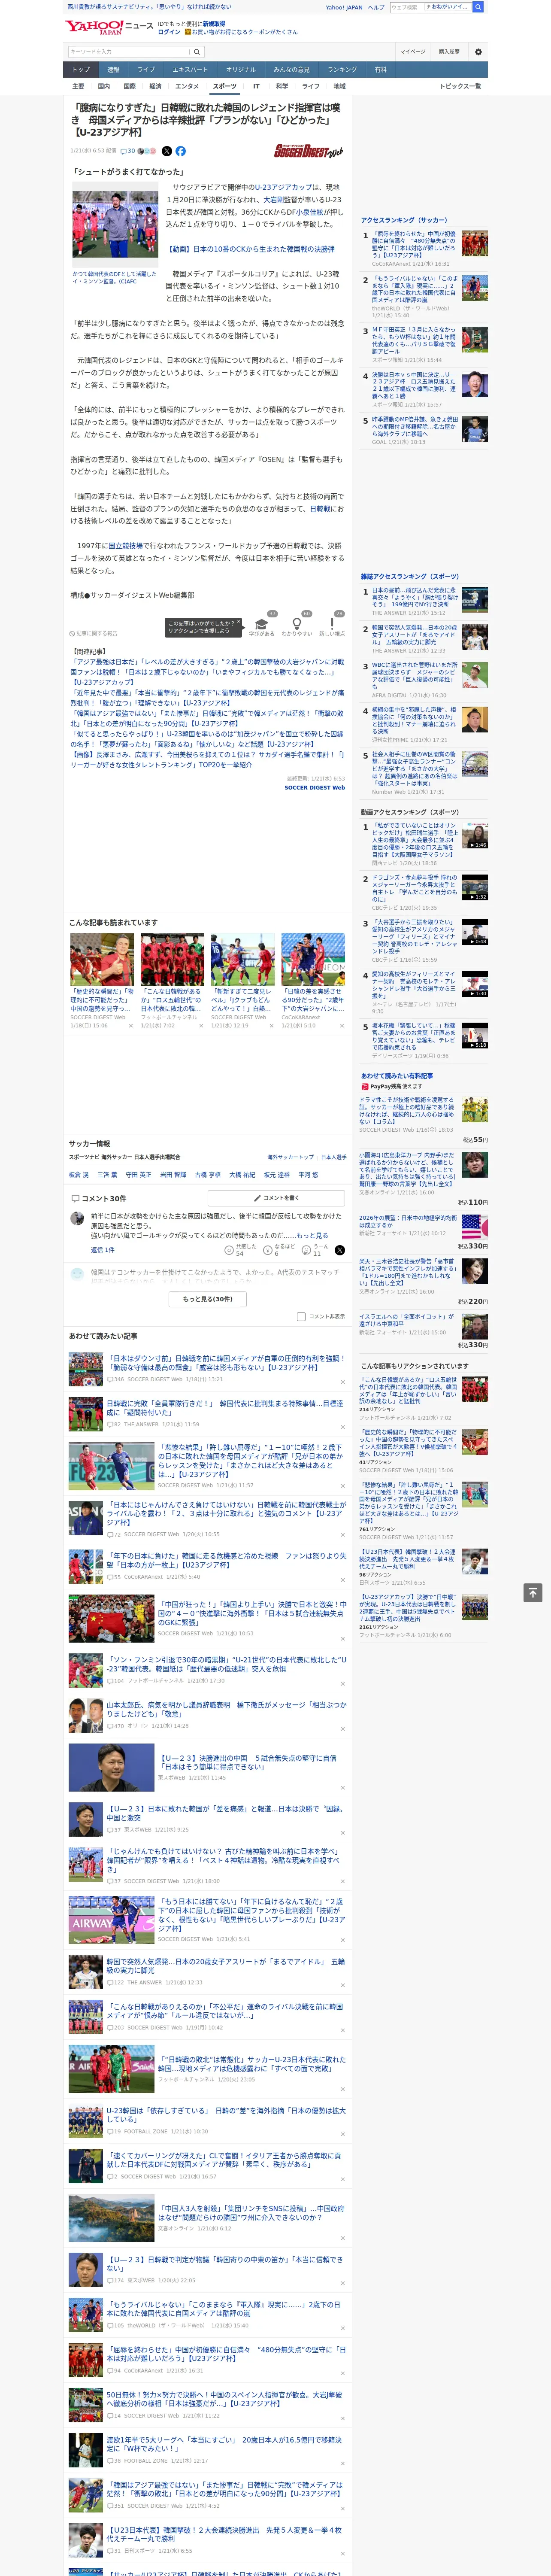Open マイページ link
Screen dimensions: 551x2576
click(412, 51)
